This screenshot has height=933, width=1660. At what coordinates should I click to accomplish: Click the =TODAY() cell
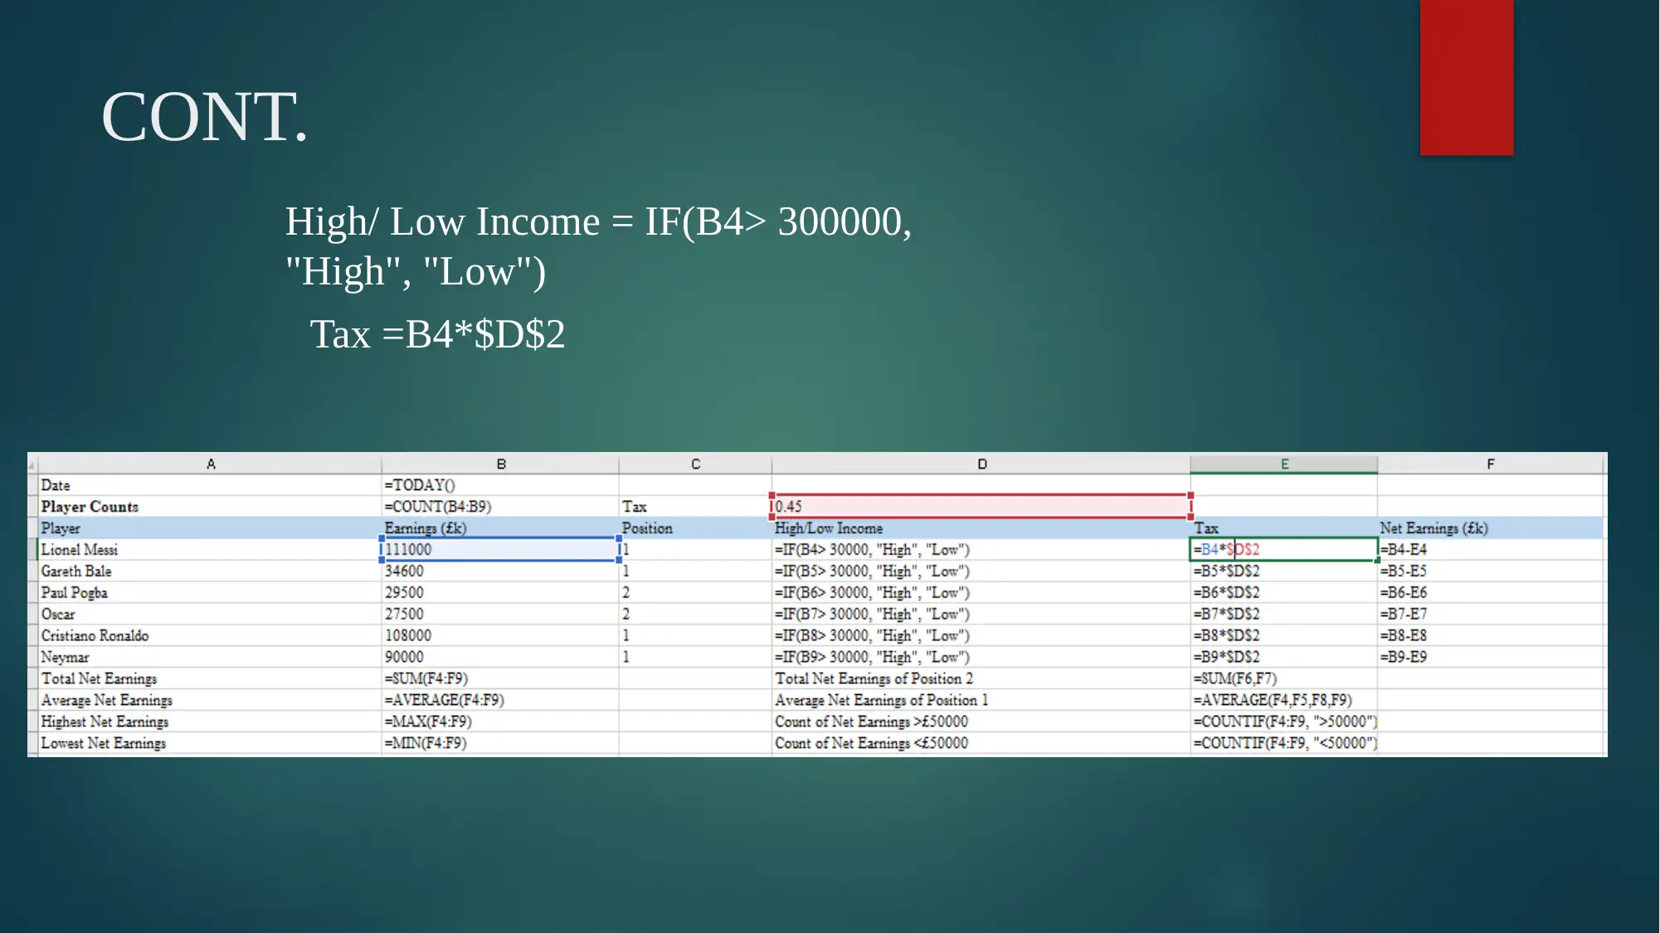[500, 485]
